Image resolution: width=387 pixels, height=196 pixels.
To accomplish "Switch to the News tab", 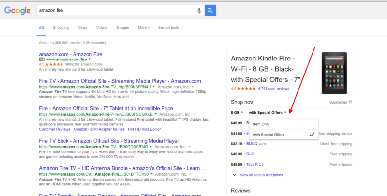I will pyautogui.click(x=82, y=28).
